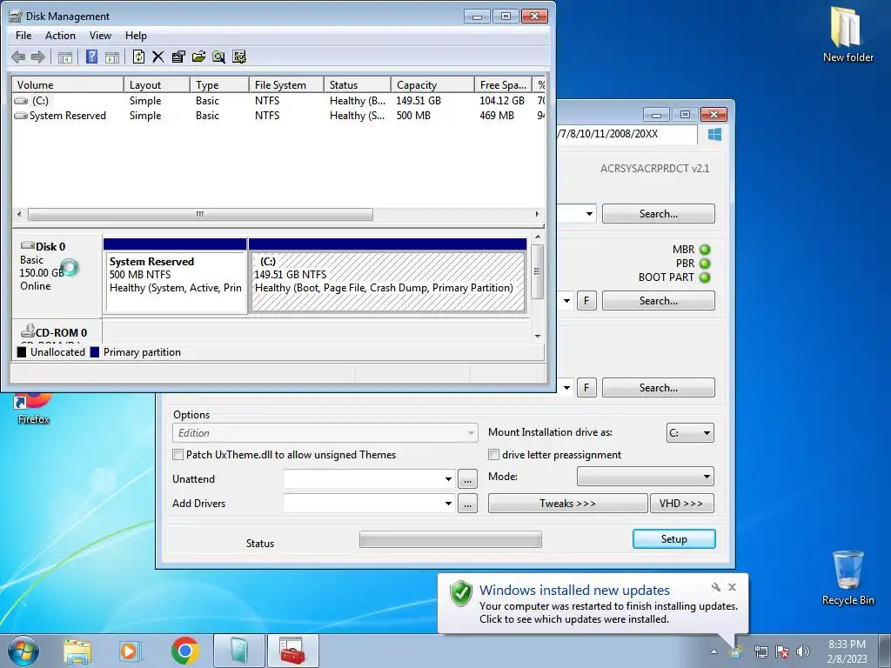This screenshot has width=891, height=668.
Task: Launch Windows Media Player from taskbar
Action: [x=131, y=651]
